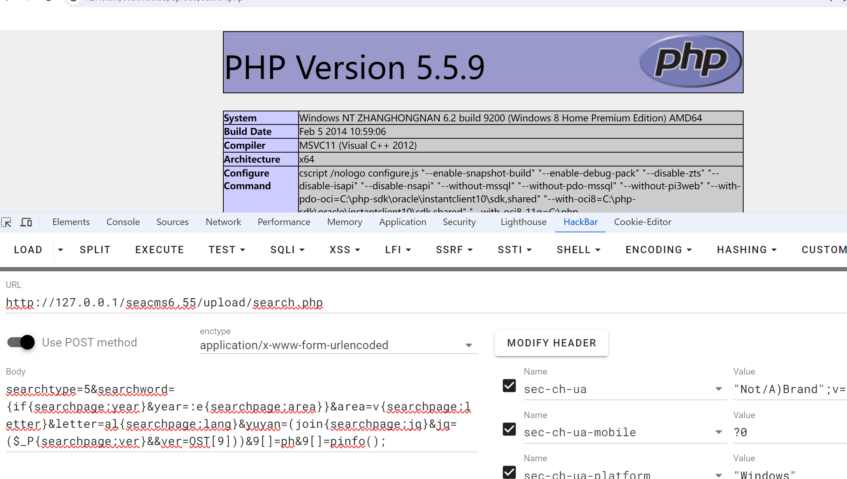Click the EXECUTE button
This screenshot has width=847, height=479.
click(159, 250)
